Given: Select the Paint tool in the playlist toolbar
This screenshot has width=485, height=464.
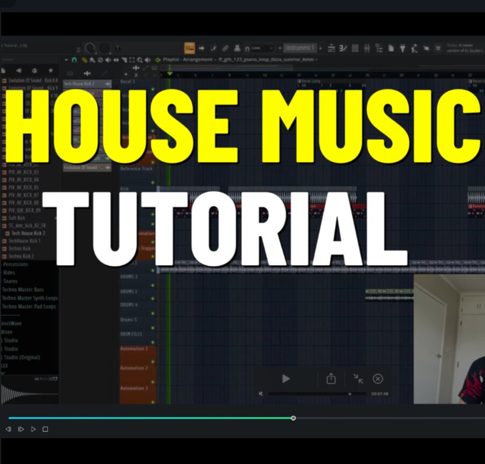Looking at the screenshot, I should (93, 60).
